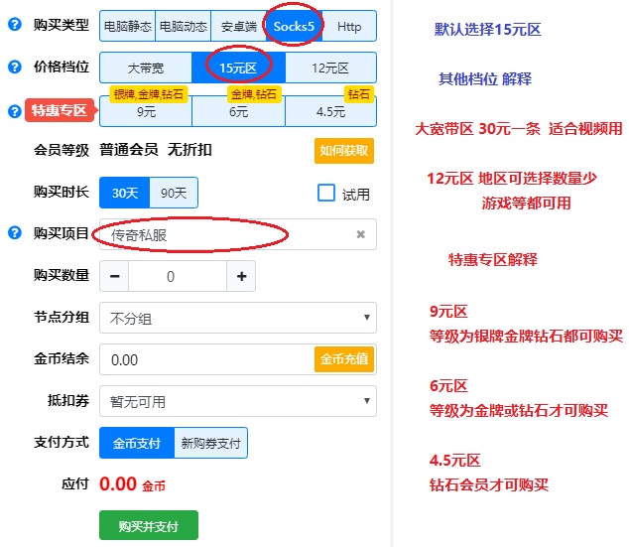The width and height of the screenshot is (629, 547).
Task: Click the help icon beside 购买类型
Action: [x=14, y=24]
